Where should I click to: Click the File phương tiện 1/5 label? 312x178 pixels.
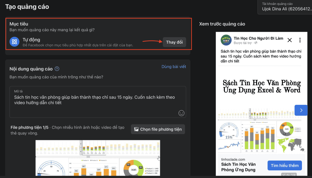pyautogui.click(x=30, y=127)
